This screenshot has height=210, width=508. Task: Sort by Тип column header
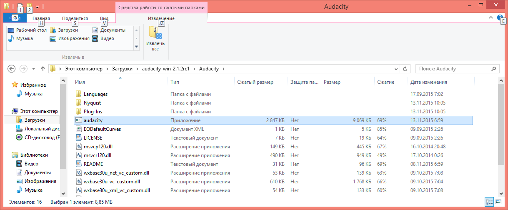[201, 82]
